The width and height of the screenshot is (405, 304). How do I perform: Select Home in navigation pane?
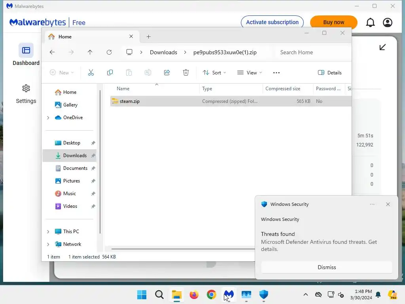[x=66, y=92]
